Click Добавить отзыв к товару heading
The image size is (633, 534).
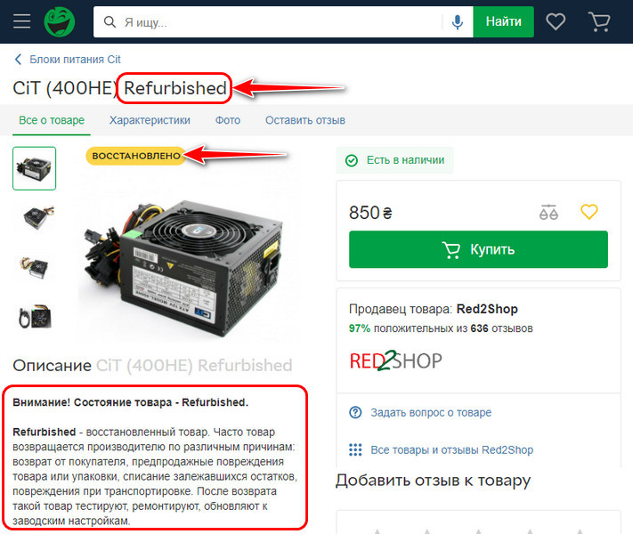pos(433,481)
